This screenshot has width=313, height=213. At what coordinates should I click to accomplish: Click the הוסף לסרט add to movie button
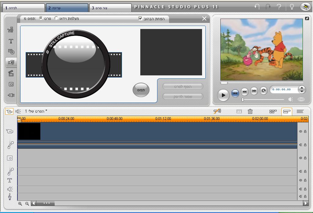point(183,86)
